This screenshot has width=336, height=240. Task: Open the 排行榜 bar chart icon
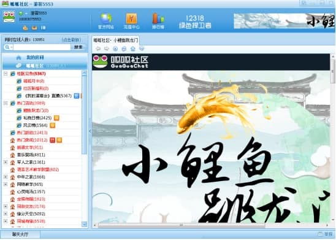(158, 21)
